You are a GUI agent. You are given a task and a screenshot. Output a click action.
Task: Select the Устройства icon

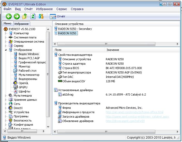click(11, 112)
